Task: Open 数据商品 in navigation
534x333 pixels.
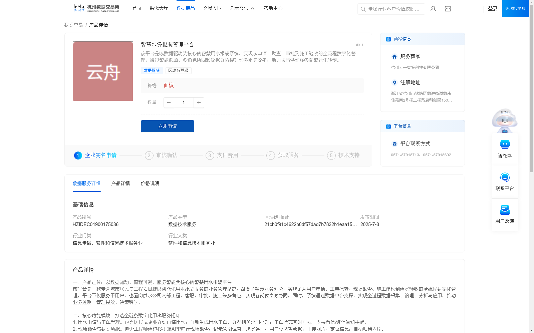Action: pyautogui.click(x=186, y=8)
